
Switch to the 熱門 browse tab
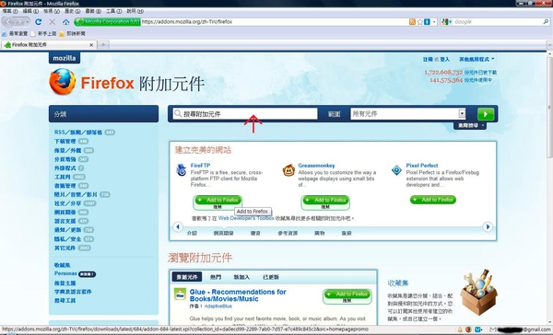coord(216,277)
